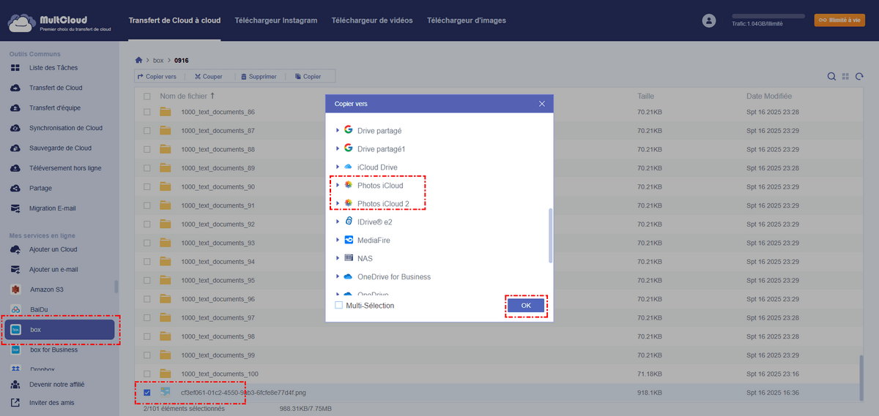Expand Drive partagé tree node

338,130
